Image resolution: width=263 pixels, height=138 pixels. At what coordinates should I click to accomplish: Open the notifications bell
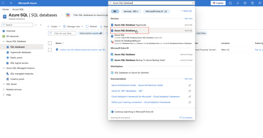[238, 3]
